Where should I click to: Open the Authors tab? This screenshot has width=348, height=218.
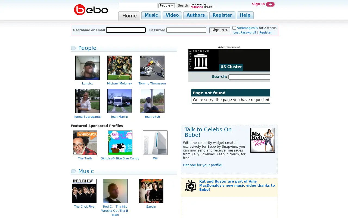tap(195, 15)
